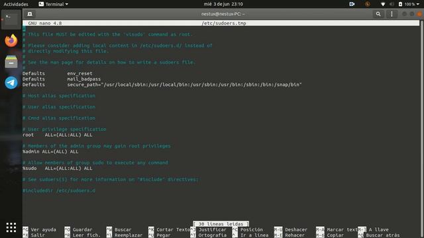Click the /etc/sudoers.tmp file name header

coord(224,23)
